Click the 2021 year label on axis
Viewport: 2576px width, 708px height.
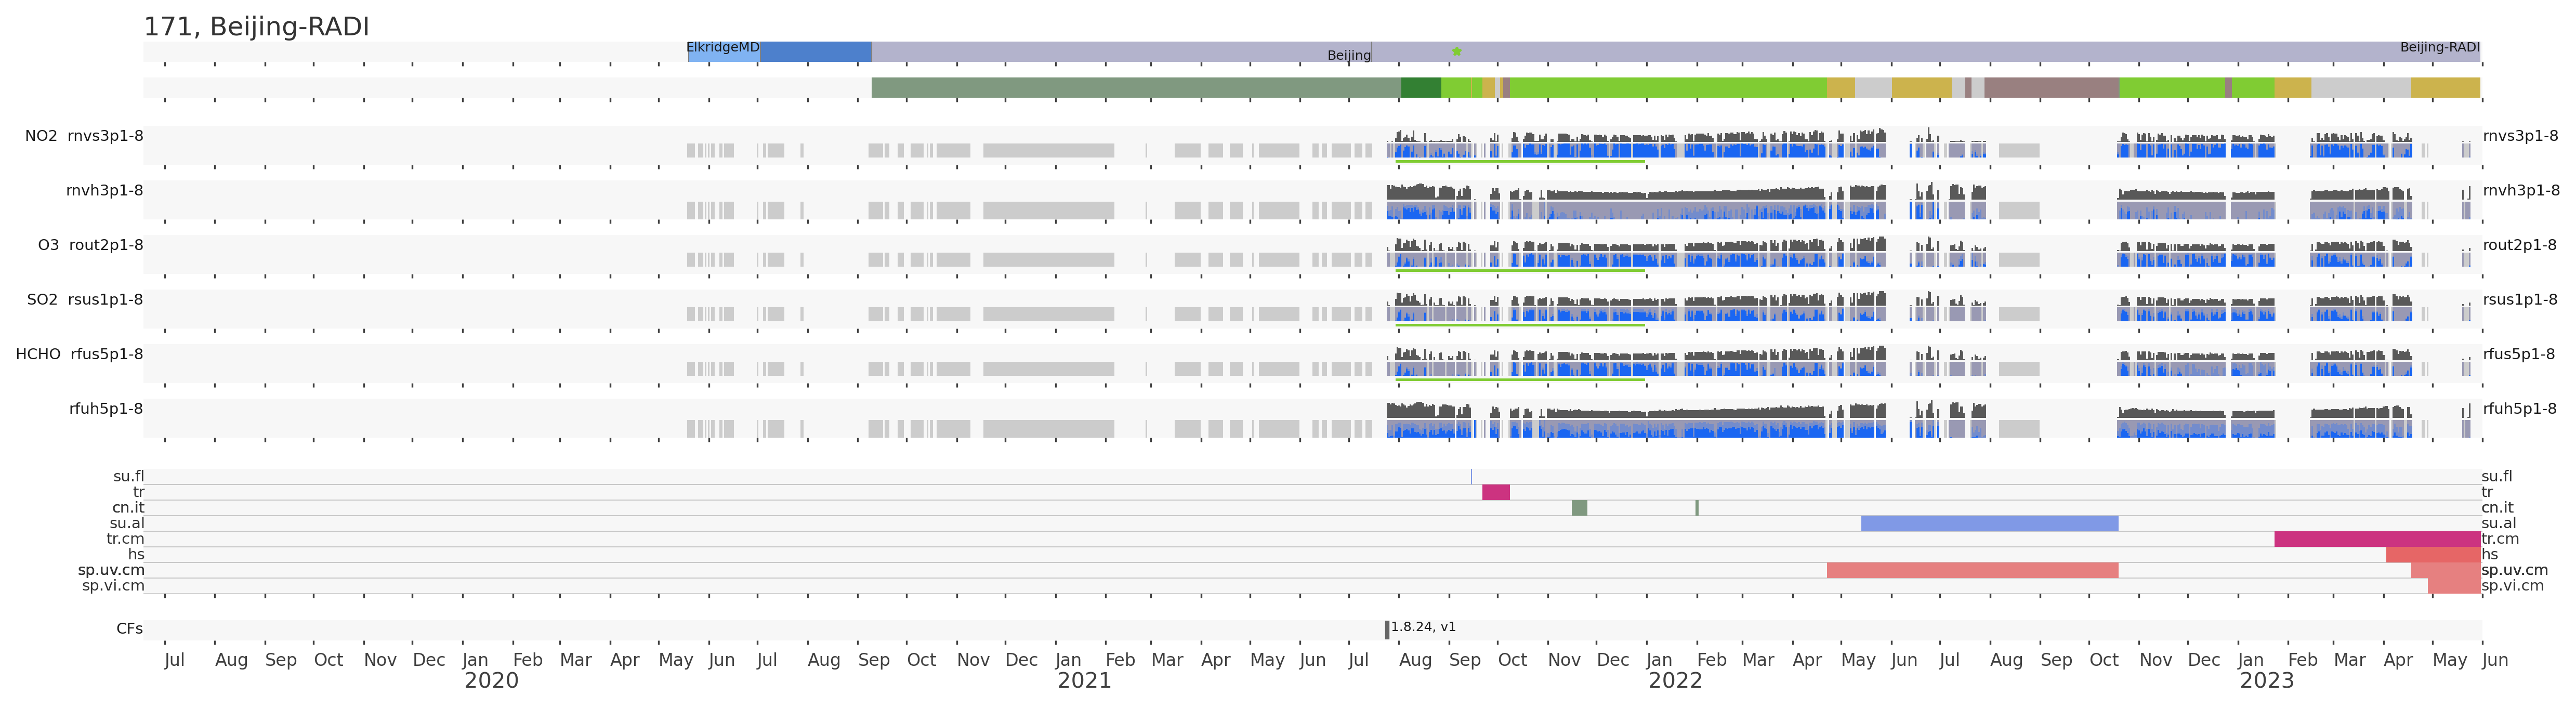pyautogui.click(x=1084, y=681)
